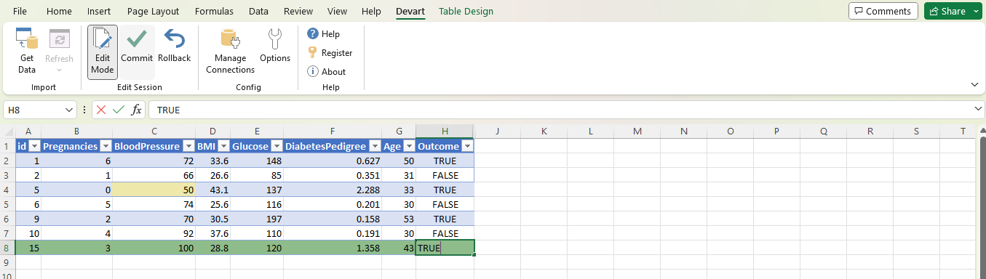This screenshot has height=279, width=986.
Task: Open the Outcome column filter dropdown
Action: pyautogui.click(x=467, y=146)
